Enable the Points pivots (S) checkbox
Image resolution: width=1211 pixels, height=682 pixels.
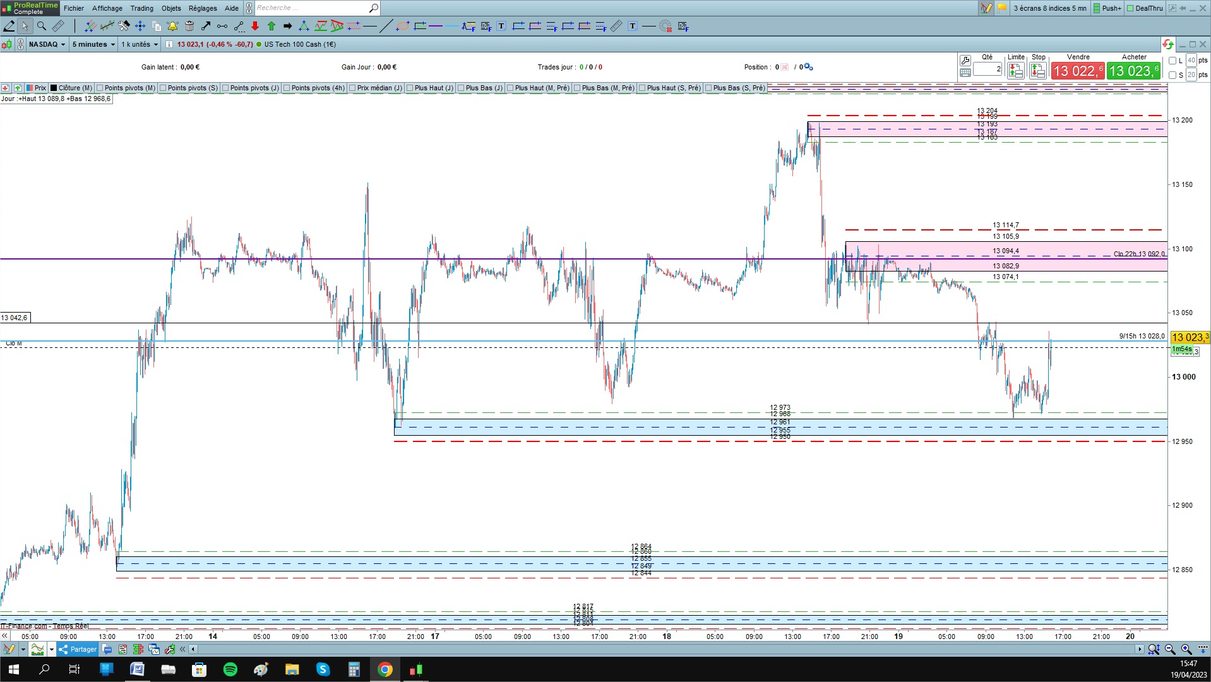pyautogui.click(x=163, y=88)
